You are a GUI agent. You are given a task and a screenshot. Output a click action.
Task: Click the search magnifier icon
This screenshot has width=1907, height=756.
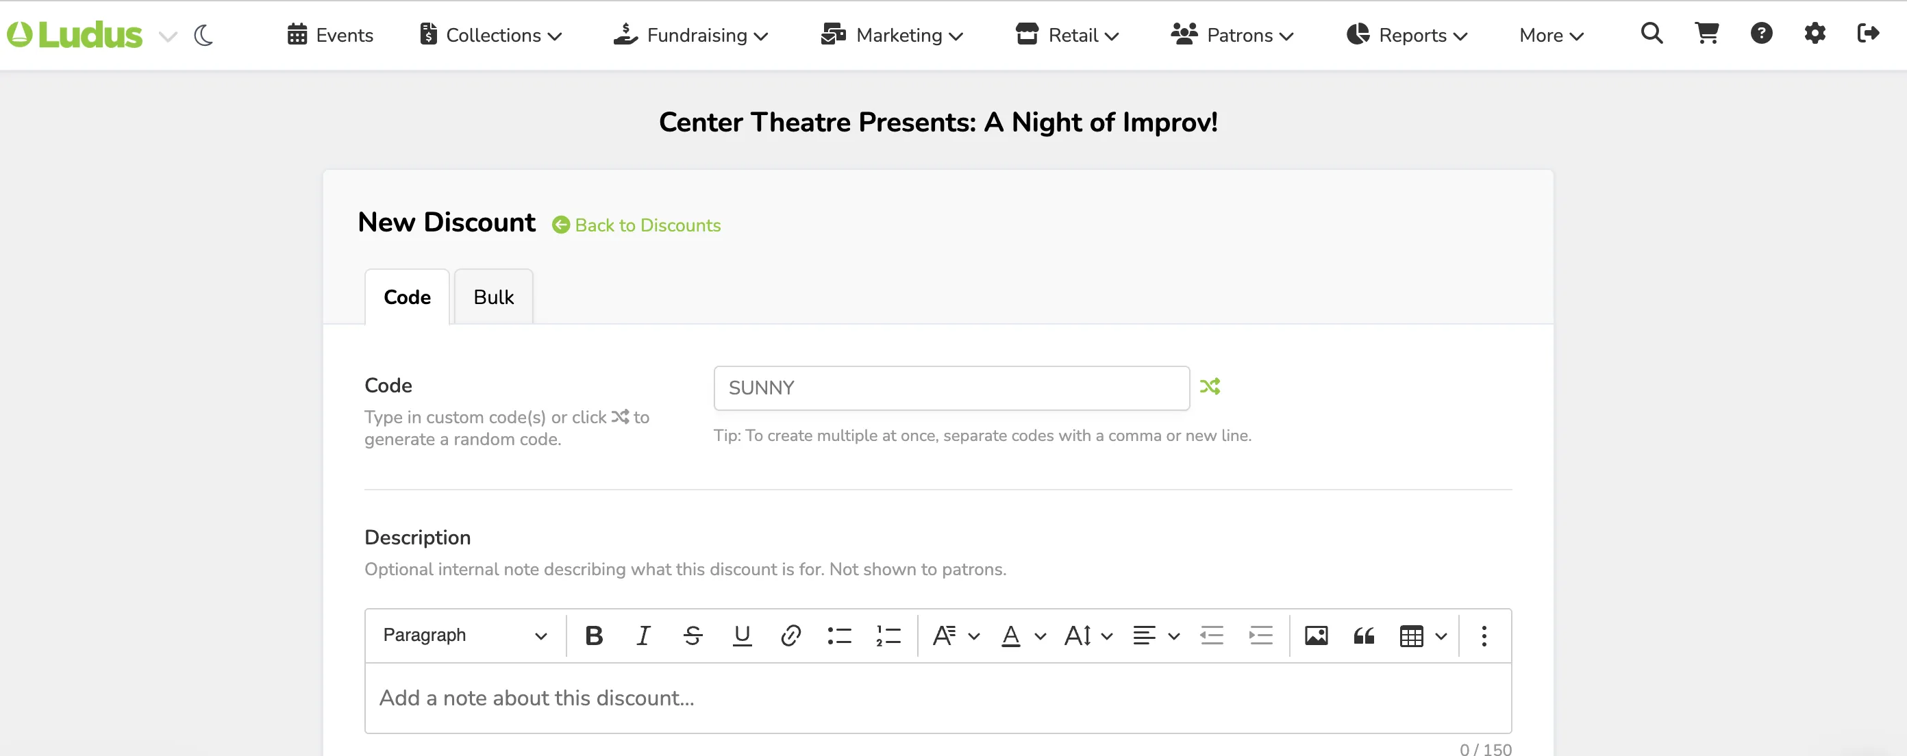[1652, 34]
